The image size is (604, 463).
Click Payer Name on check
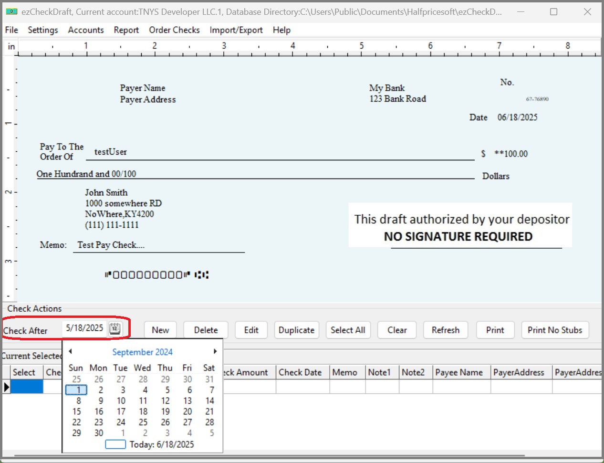[143, 88]
